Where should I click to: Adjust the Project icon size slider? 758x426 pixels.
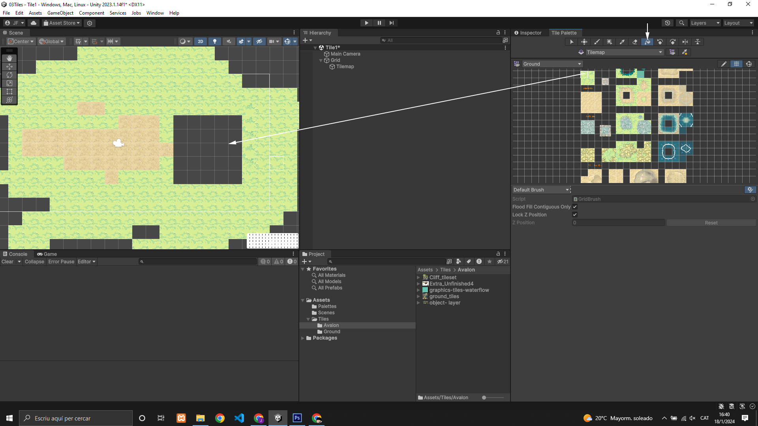(x=484, y=398)
